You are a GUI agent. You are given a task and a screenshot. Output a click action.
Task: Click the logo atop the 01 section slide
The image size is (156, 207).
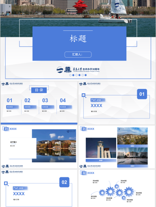[90, 84]
